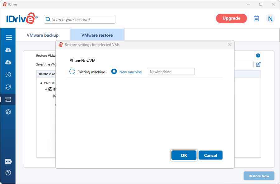The width and height of the screenshot is (280, 184).
Task: Click the edit pencil icon beside path field
Action: (259, 64)
